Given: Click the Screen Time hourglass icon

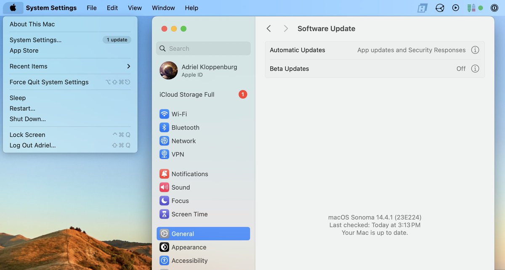Looking at the screenshot, I should [x=164, y=214].
